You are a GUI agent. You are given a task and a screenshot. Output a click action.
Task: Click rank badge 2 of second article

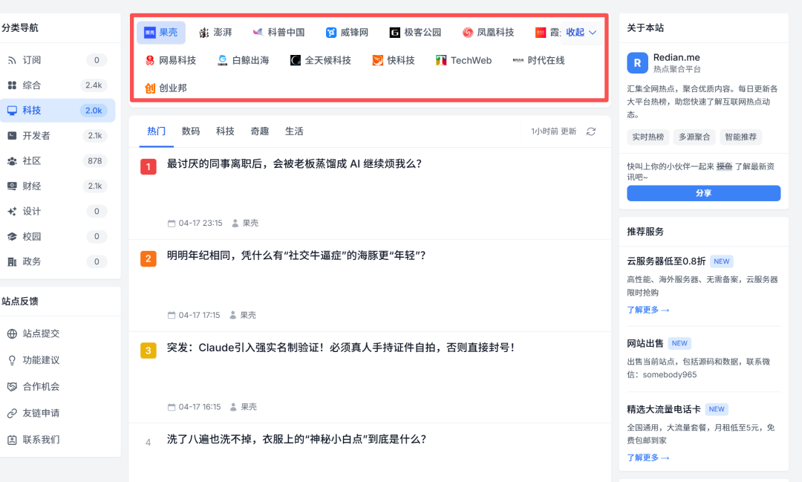click(x=149, y=258)
